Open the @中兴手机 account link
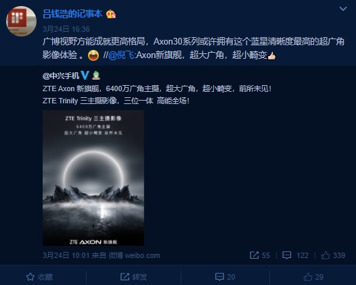This screenshot has height=285, width=356. point(61,76)
